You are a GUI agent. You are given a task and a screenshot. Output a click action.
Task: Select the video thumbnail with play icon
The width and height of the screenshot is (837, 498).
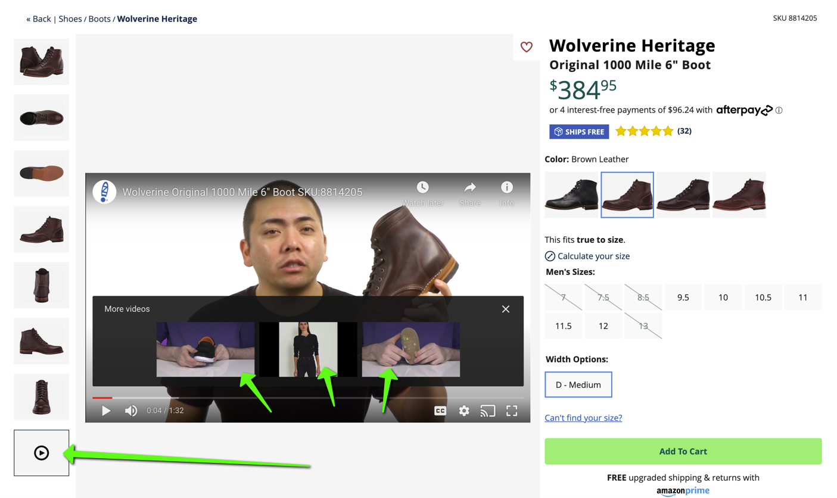click(x=42, y=453)
